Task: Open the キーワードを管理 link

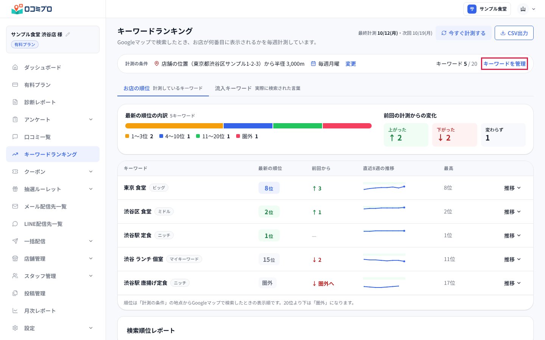Action: [x=505, y=64]
